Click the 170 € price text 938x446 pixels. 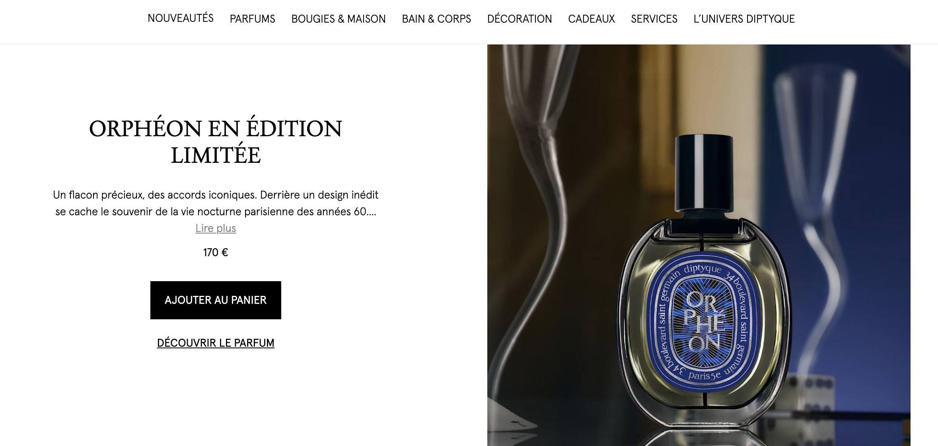pos(216,253)
